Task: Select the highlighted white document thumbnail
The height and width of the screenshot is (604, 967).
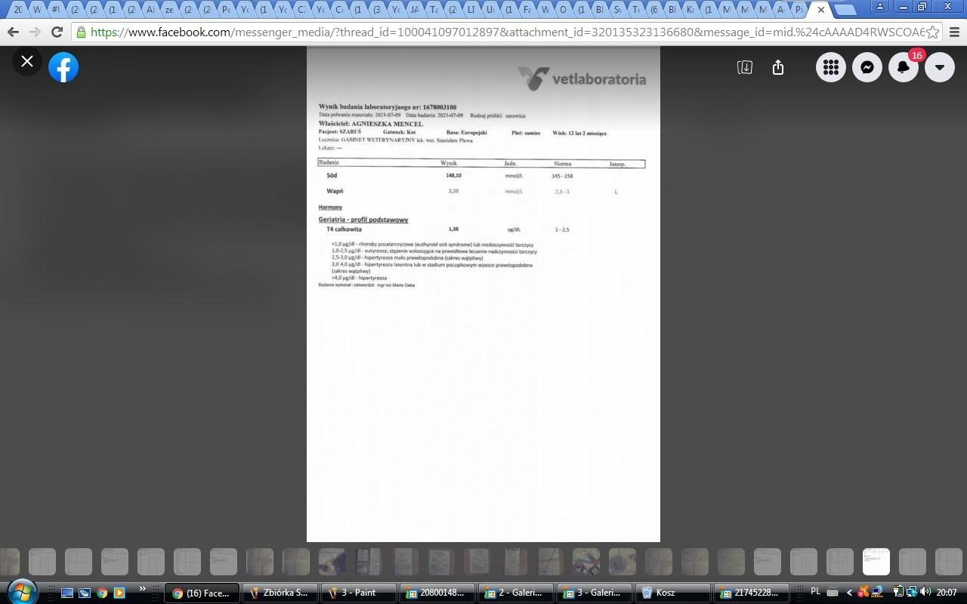Action: coord(876,562)
